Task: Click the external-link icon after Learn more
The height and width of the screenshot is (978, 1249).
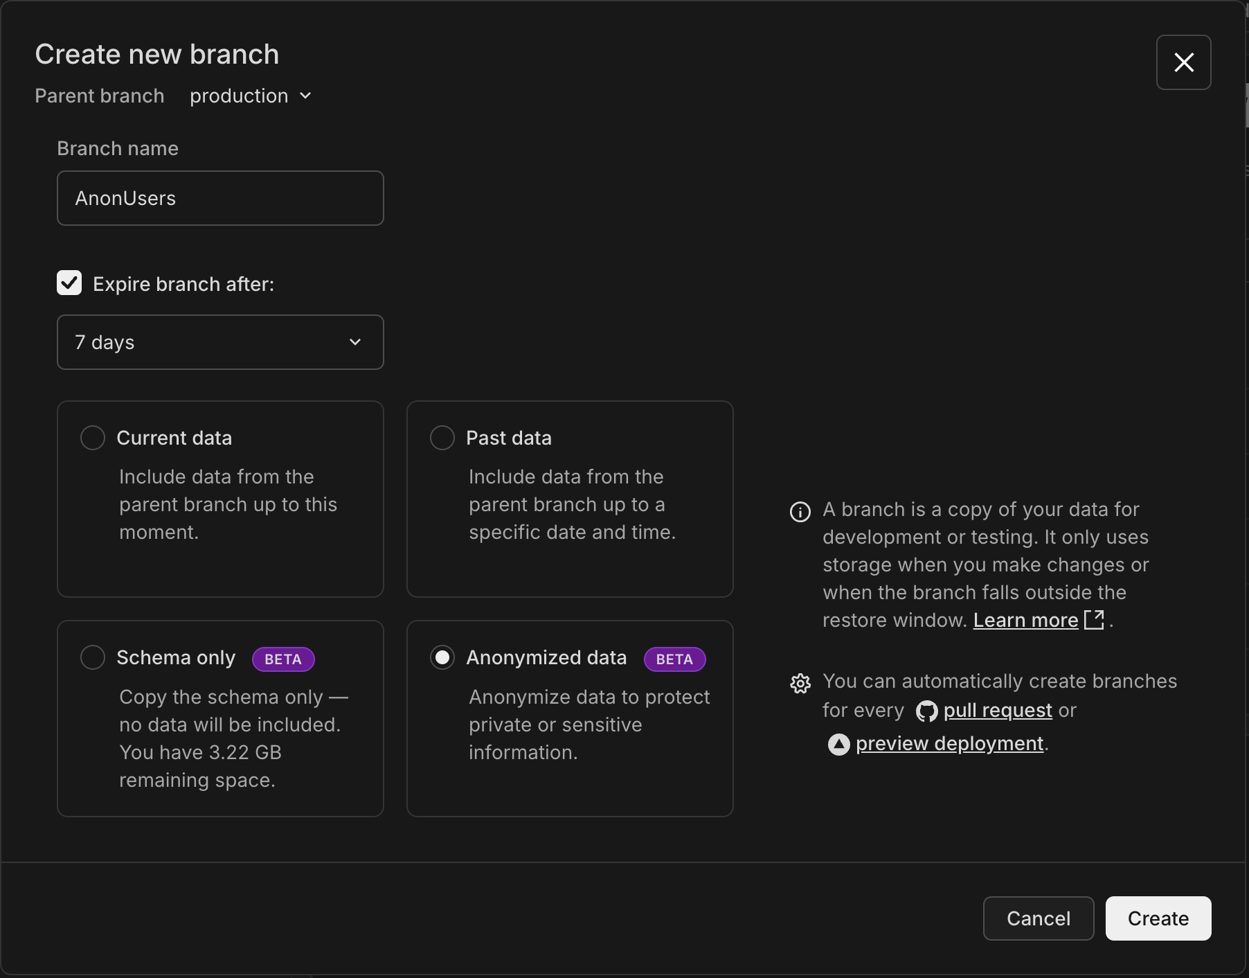Action: (1095, 620)
